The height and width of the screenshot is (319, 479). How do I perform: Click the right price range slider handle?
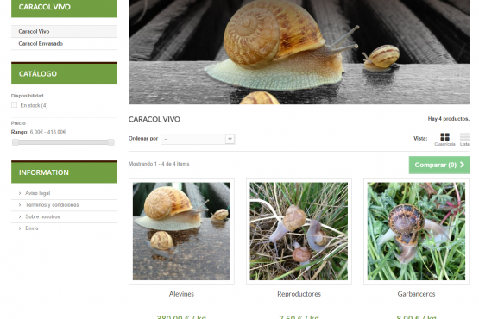click(111, 142)
